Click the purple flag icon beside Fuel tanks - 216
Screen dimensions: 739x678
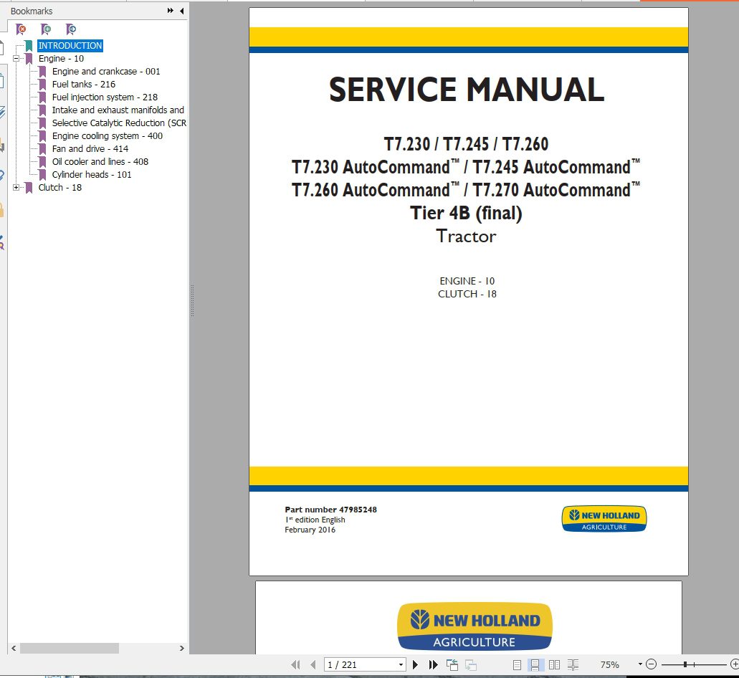pyautogui.click(x=42, y=85)
